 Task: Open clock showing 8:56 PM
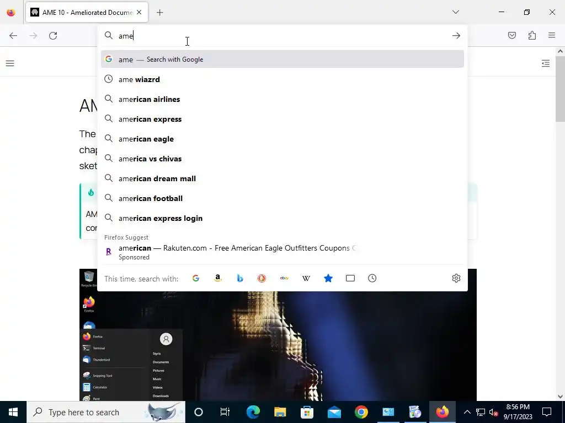tap(518, 412)
